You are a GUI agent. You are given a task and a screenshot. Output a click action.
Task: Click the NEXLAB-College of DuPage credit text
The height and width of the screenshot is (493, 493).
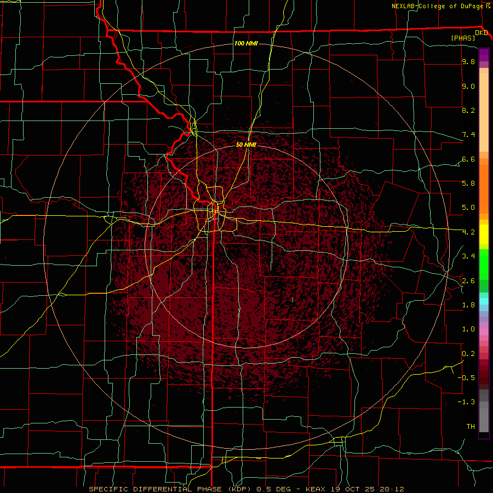tap(438, 6)
